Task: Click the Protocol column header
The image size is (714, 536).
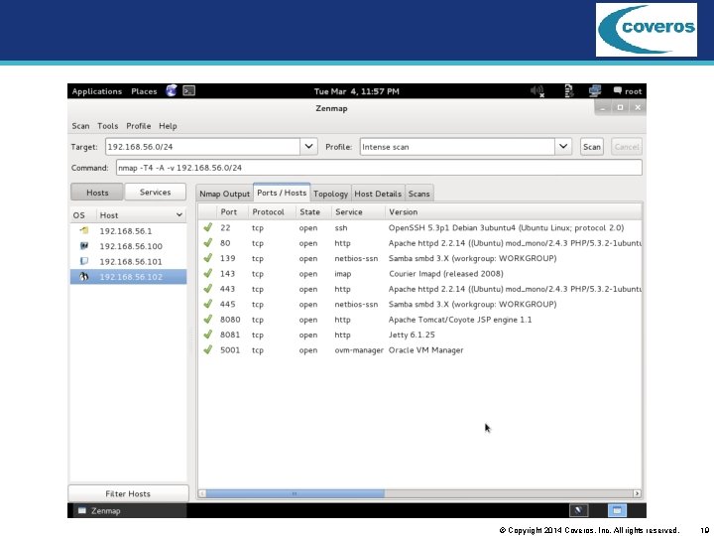Action: tap(272, 212)
